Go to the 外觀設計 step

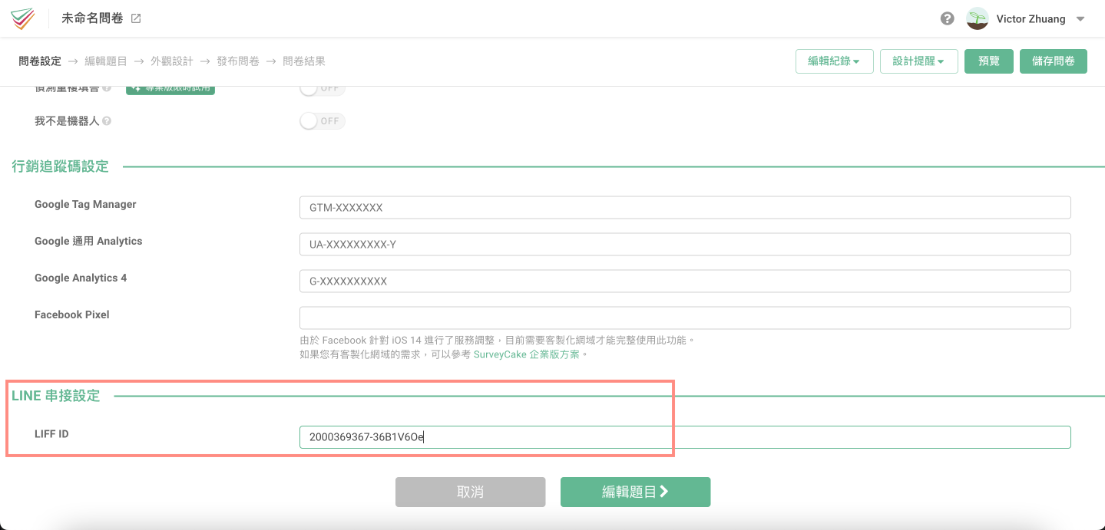(x=172, y=61)
